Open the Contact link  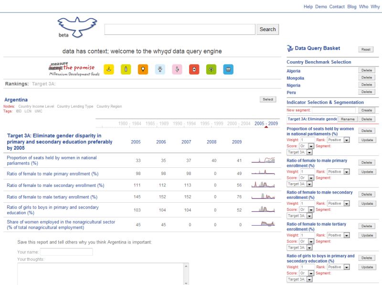click(337, 7)
